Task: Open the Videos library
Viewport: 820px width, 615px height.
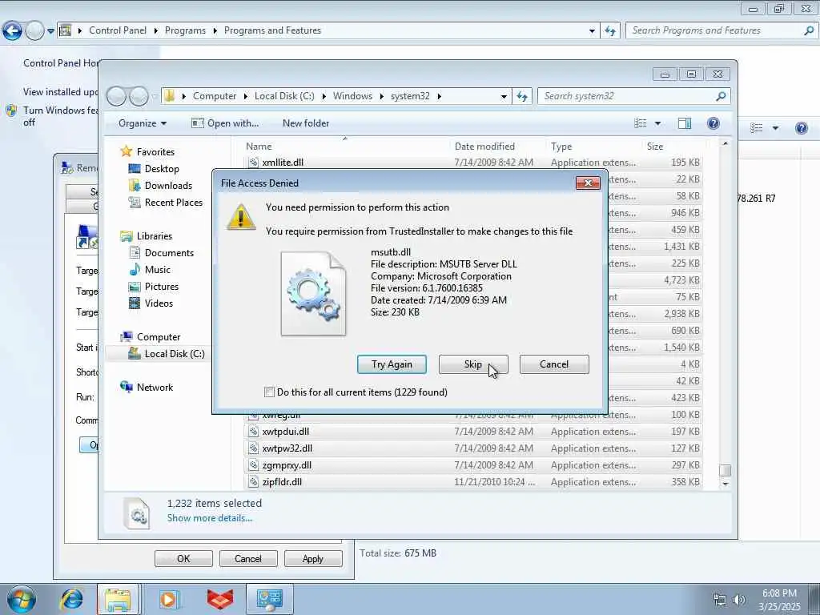Action: click(159, 303)
